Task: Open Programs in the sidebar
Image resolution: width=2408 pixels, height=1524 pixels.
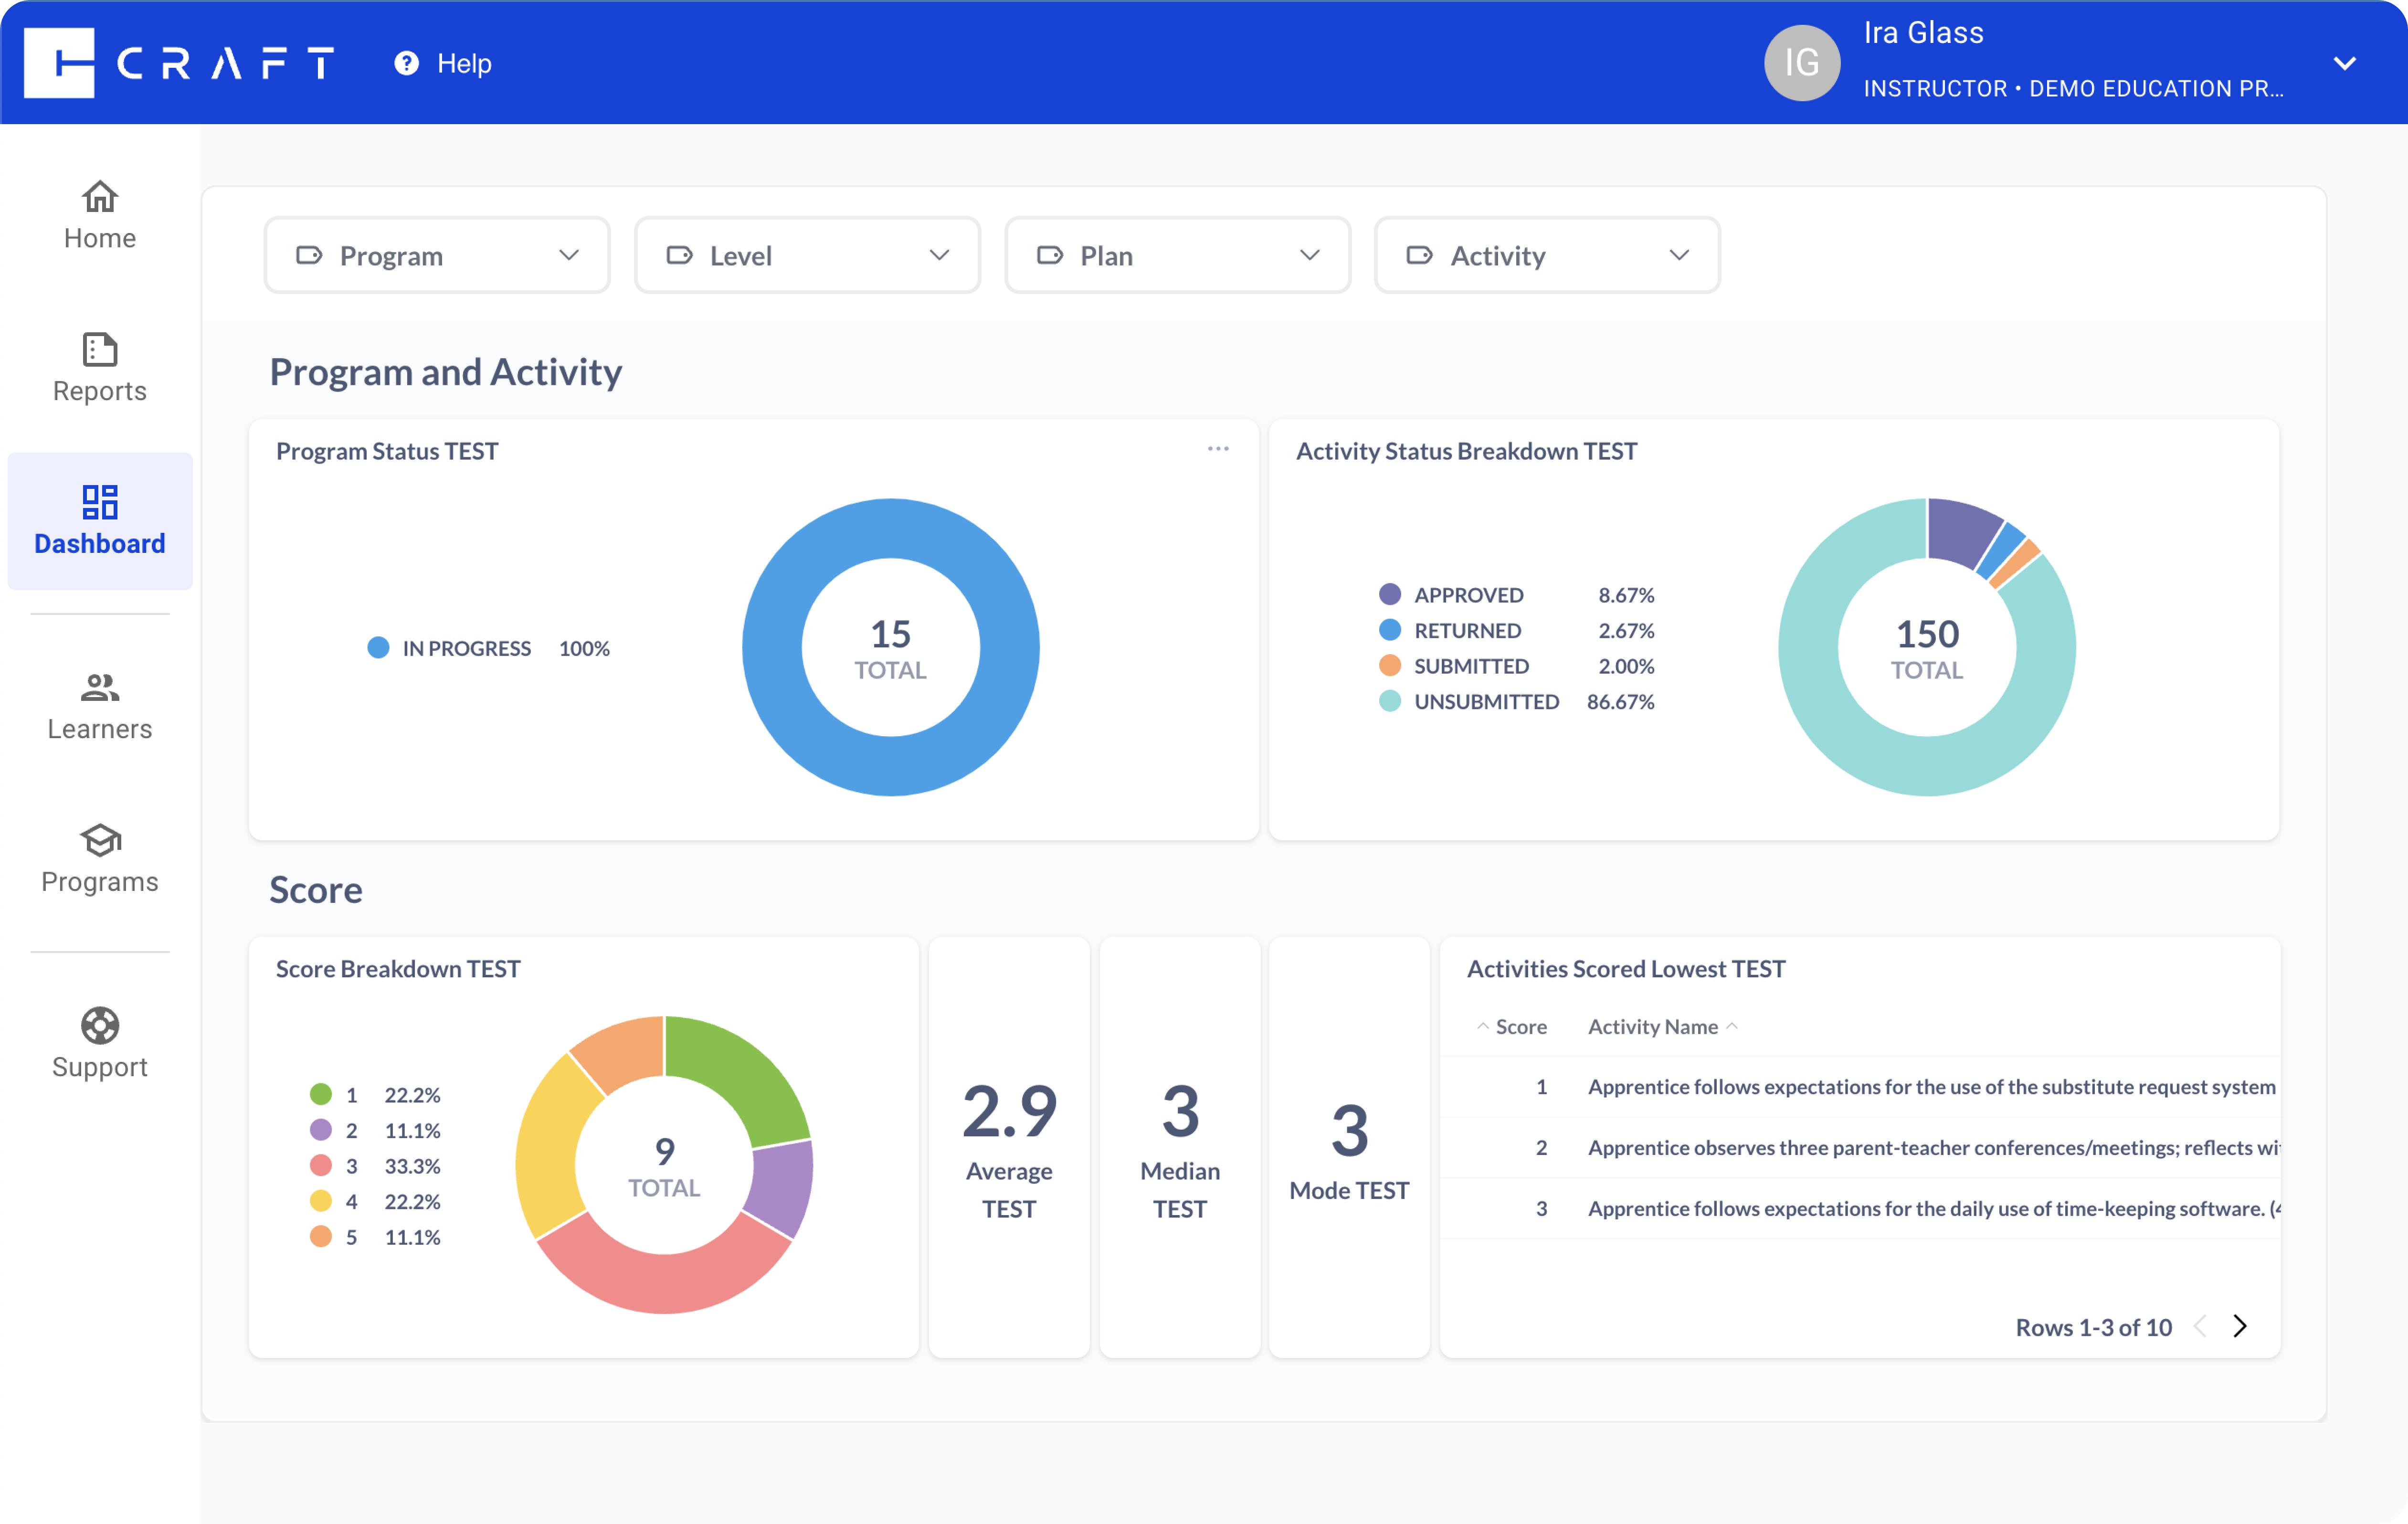Action: (x=100, y=859)
